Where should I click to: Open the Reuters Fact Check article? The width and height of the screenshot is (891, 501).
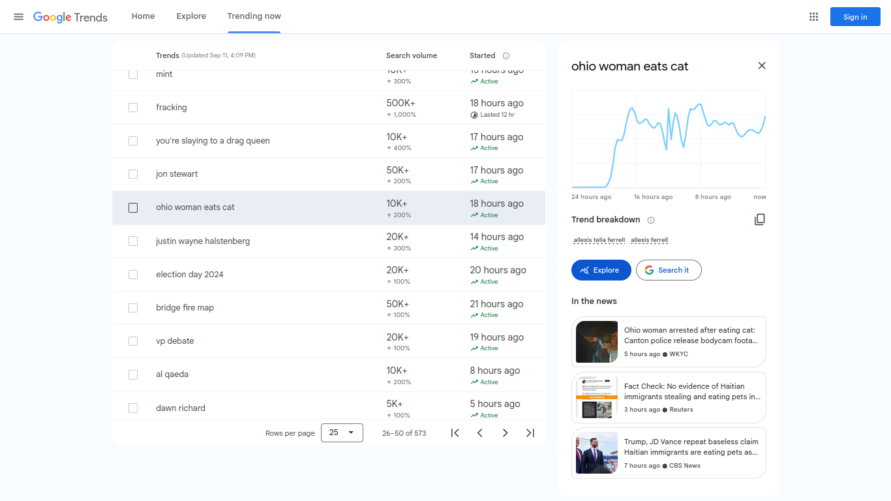point(669,398)
